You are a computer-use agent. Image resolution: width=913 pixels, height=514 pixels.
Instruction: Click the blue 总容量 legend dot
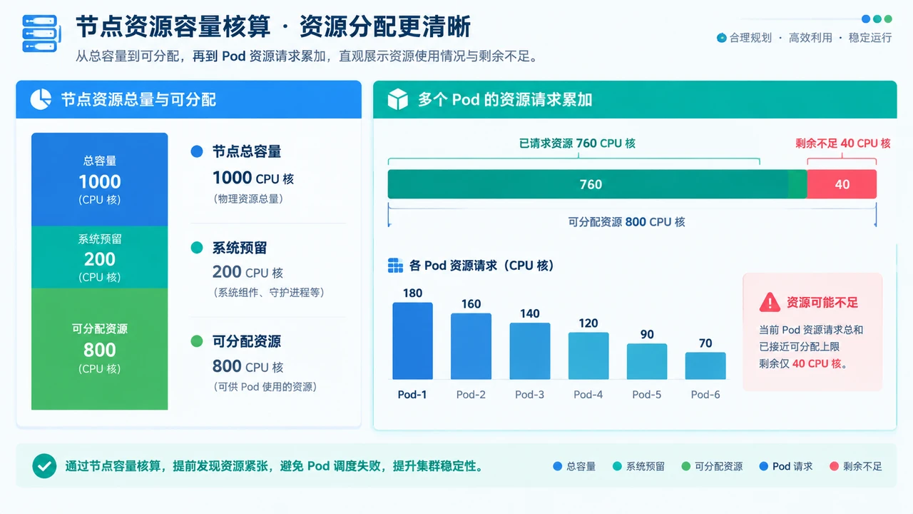tap(558, 466)
